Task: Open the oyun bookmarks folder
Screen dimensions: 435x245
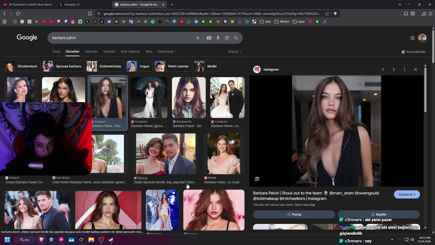Action: click(x=299, y=21)
